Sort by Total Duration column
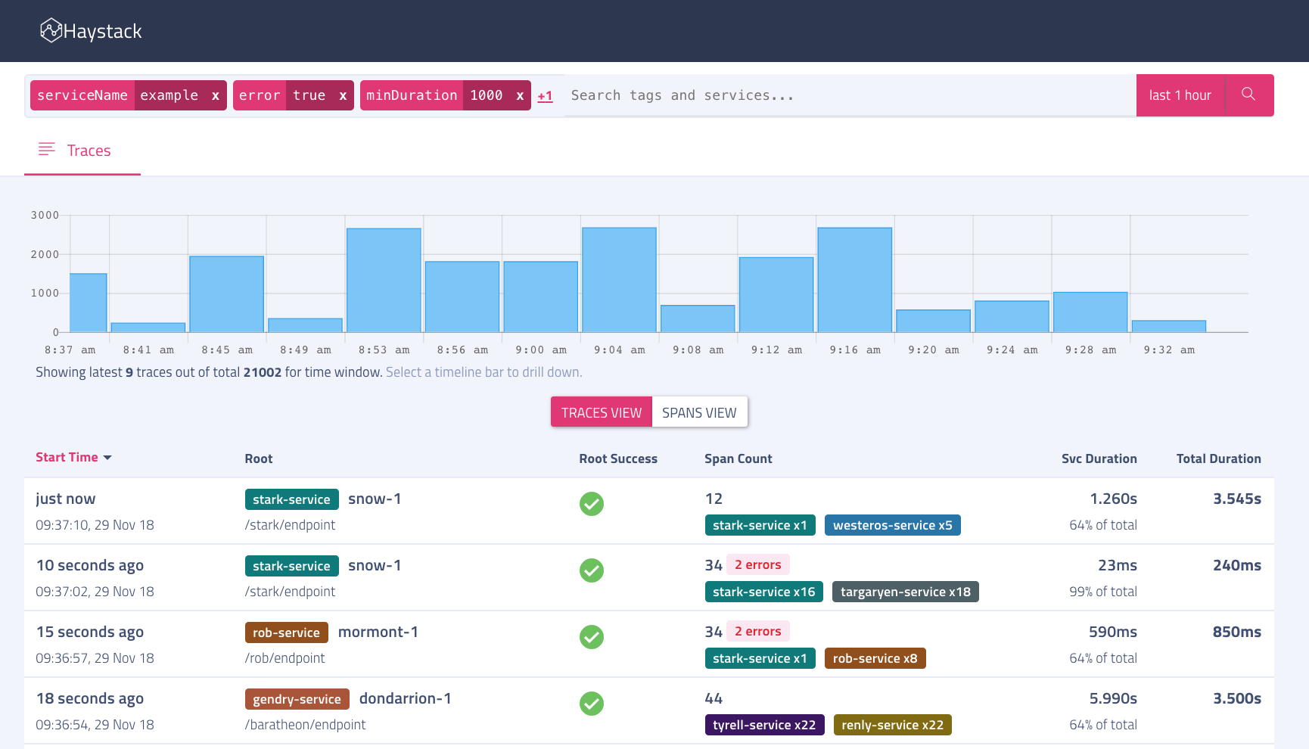 (1218, 458)
